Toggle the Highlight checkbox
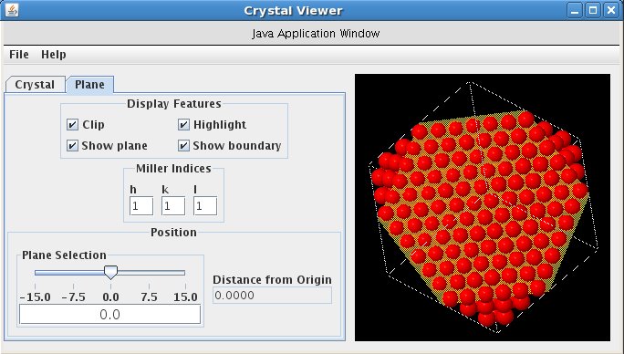The width and height of the screenshot is (624, 354). (183, 125)
